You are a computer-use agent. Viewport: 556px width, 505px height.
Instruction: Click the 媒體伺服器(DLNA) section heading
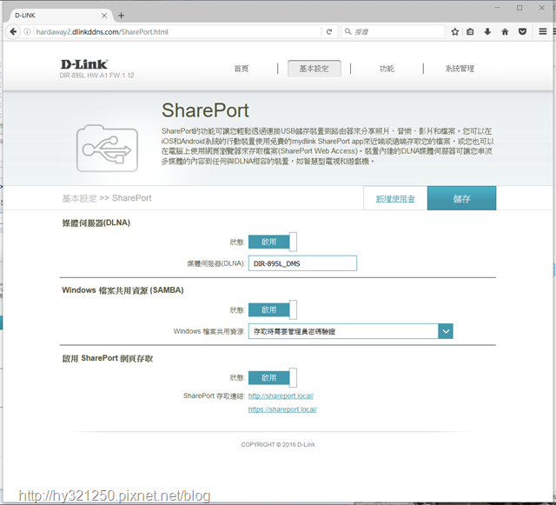coord(96,223)
